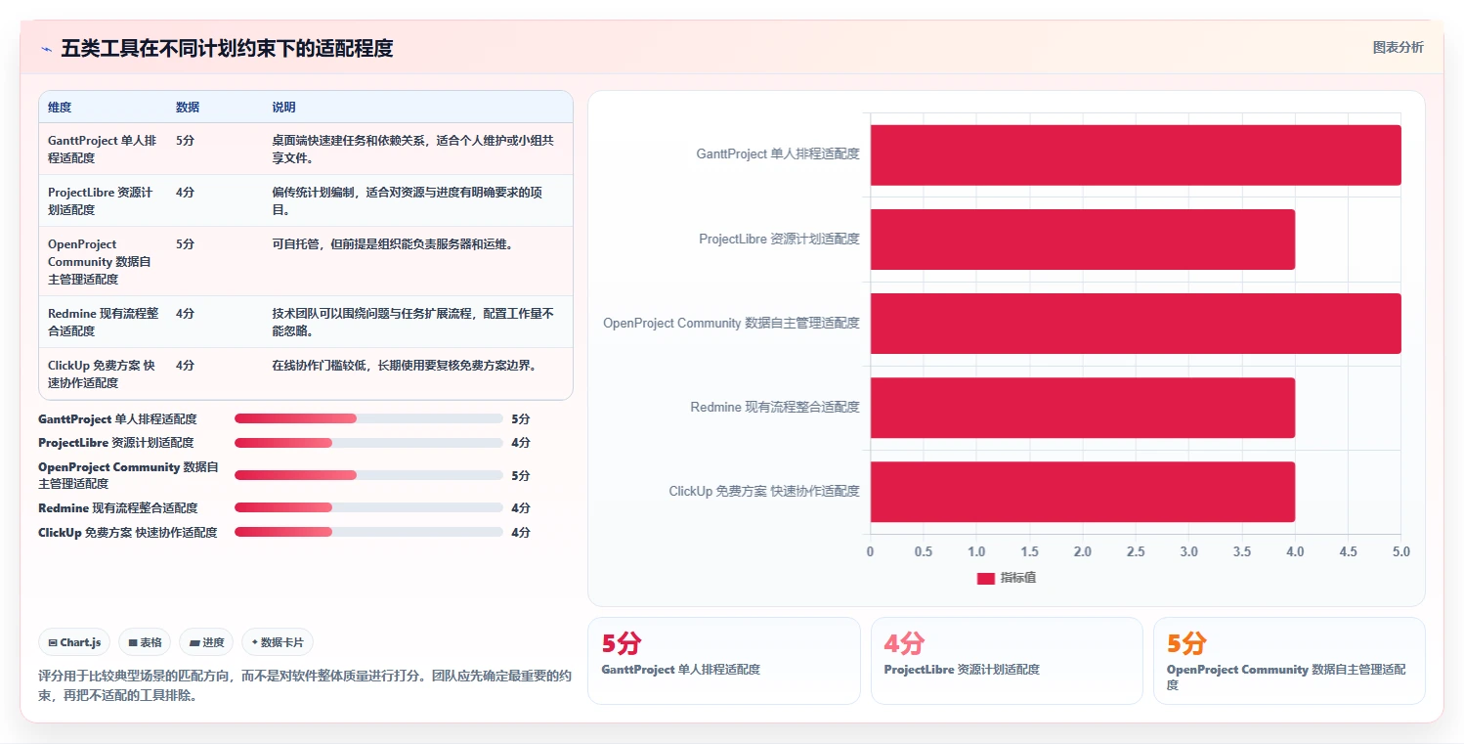Screen dimensions: 1464x744
Task: Click the 说明 column header
Action: [x=283, y=108]
